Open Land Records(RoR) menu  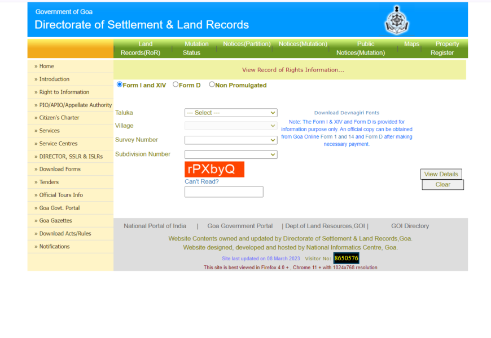point(141,48)
